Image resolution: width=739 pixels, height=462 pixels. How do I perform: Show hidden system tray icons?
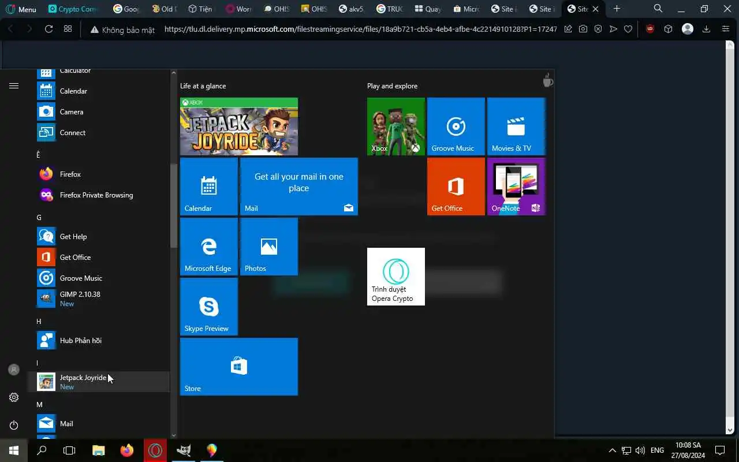613,450
